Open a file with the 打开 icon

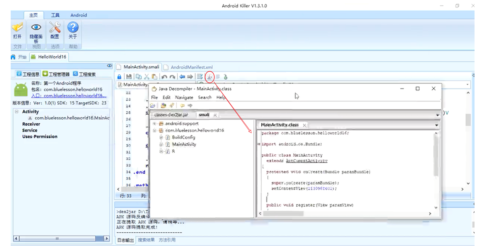[17, 31]
